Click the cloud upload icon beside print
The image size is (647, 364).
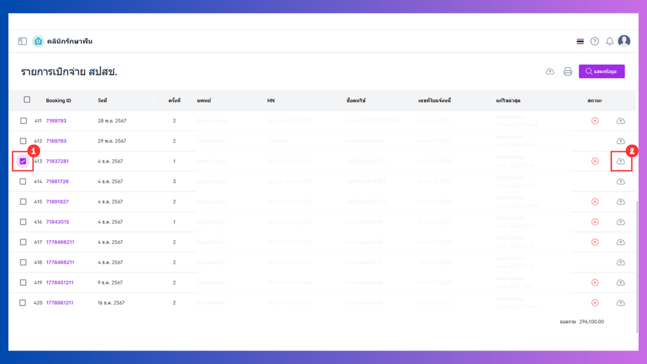coord(550,72)
